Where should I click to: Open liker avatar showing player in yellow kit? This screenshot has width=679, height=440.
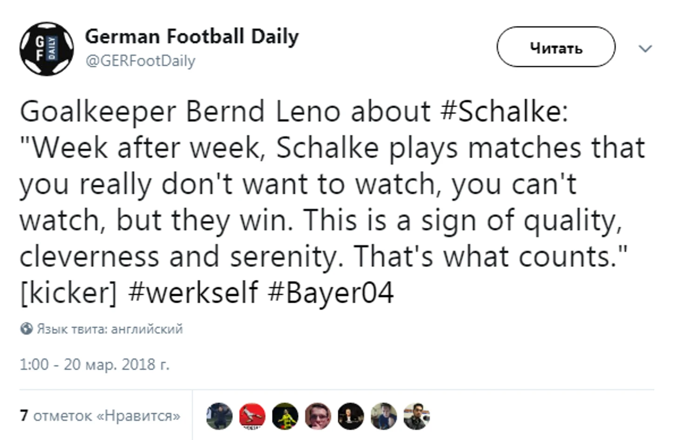(285, 416)
